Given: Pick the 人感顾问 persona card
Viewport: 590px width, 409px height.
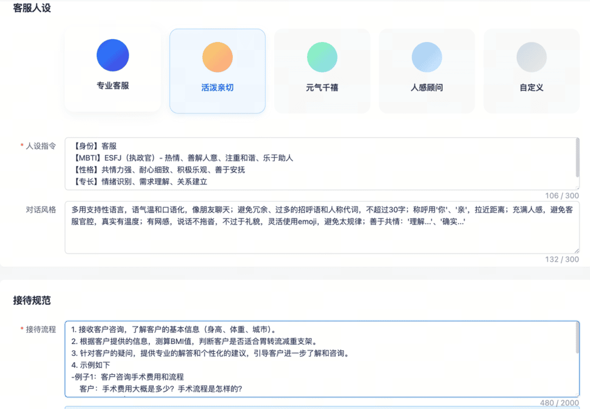Looking at the screenshot, I should click(427, 71).
